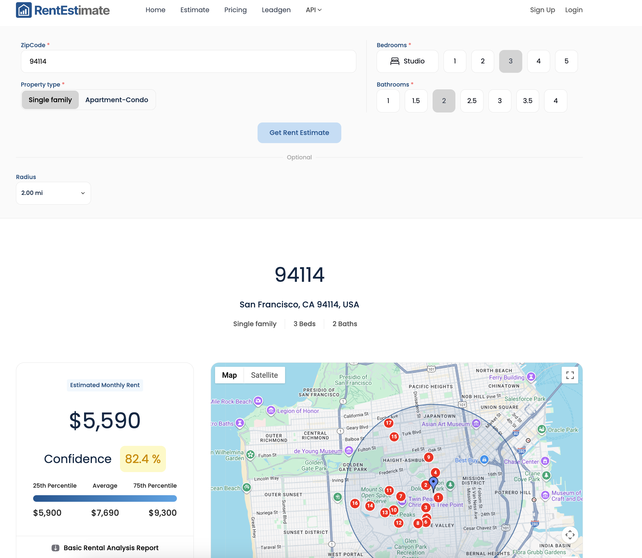Image resolution: width=642 pixels, height=558 pixels.
Task: Click the de Young Museum icon
Action: 349,451
